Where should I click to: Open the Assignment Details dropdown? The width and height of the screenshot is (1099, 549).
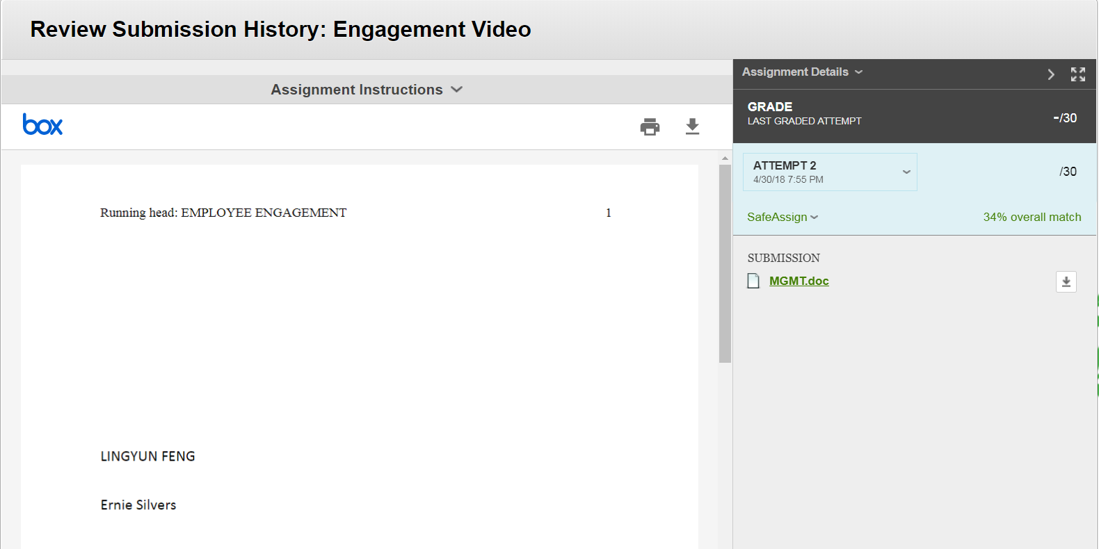tap(803, 72)
